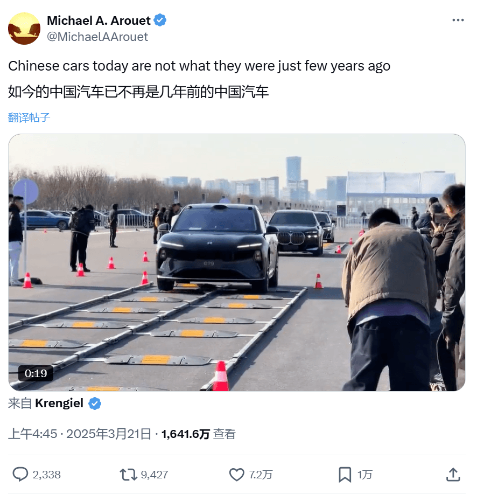The image size is (477, 501).
Task: Open the @MichaelAArouet handle link
Action: (x=97, y=37)
